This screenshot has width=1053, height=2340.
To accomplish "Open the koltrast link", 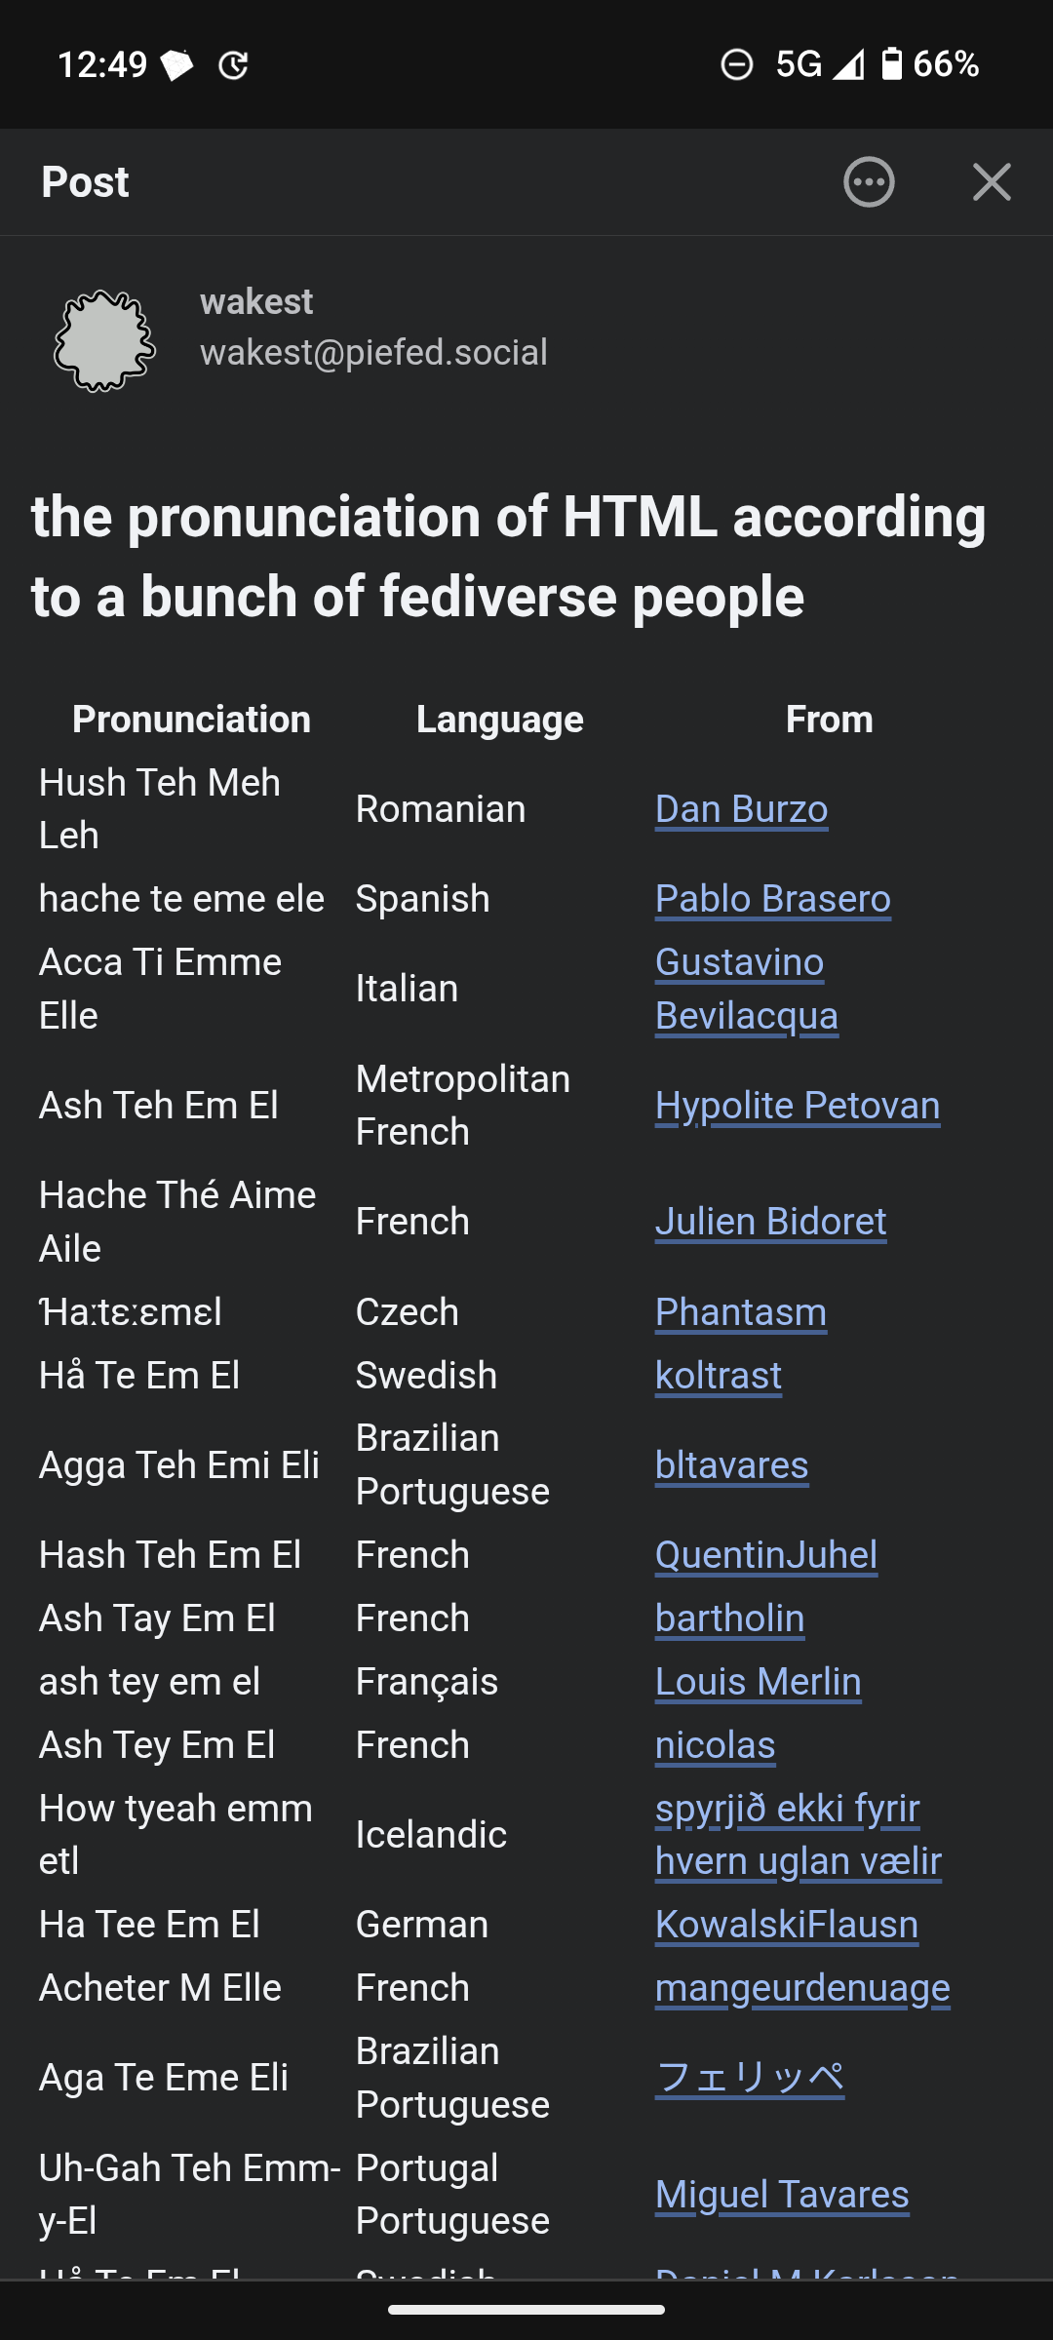I will pos(719,1376).
